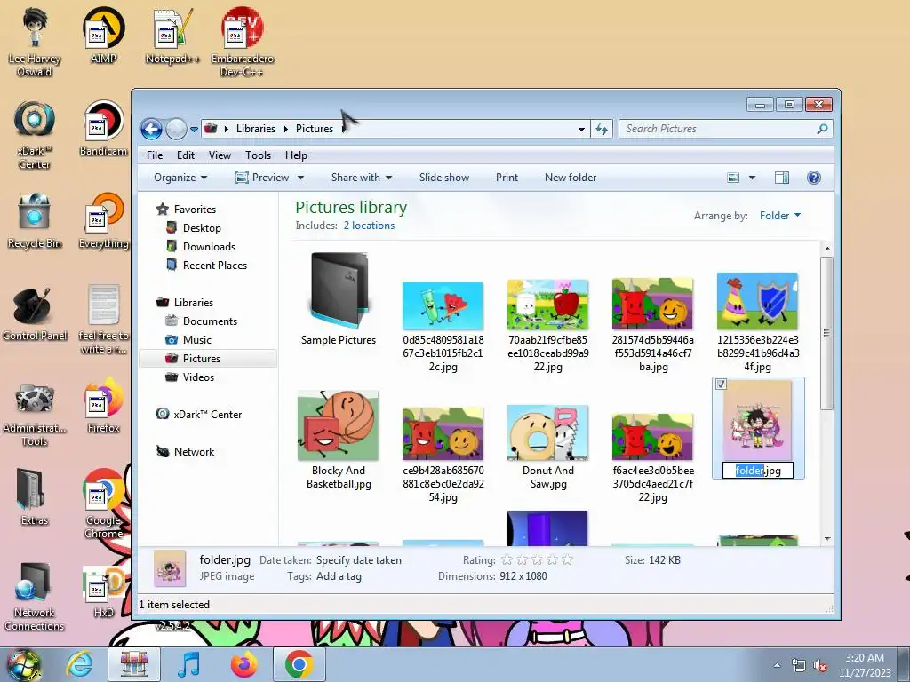
Task: Open Explorer help question mark icon
Action: (x=814, y=178)
